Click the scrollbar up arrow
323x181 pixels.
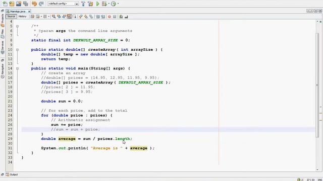pos(317,21)
